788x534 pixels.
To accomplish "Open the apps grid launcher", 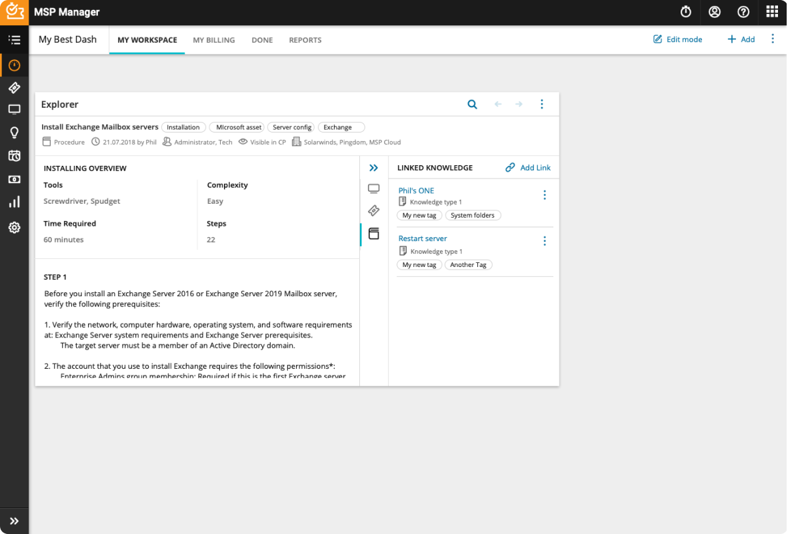I will point(772,11).
